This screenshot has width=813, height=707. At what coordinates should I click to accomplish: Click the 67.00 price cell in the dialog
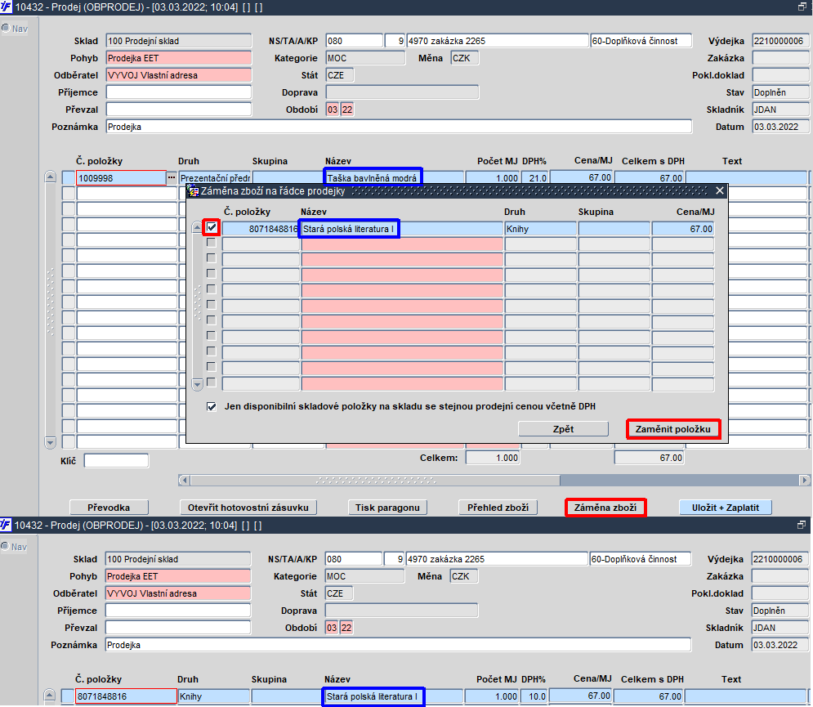click(x=683, y=229)
